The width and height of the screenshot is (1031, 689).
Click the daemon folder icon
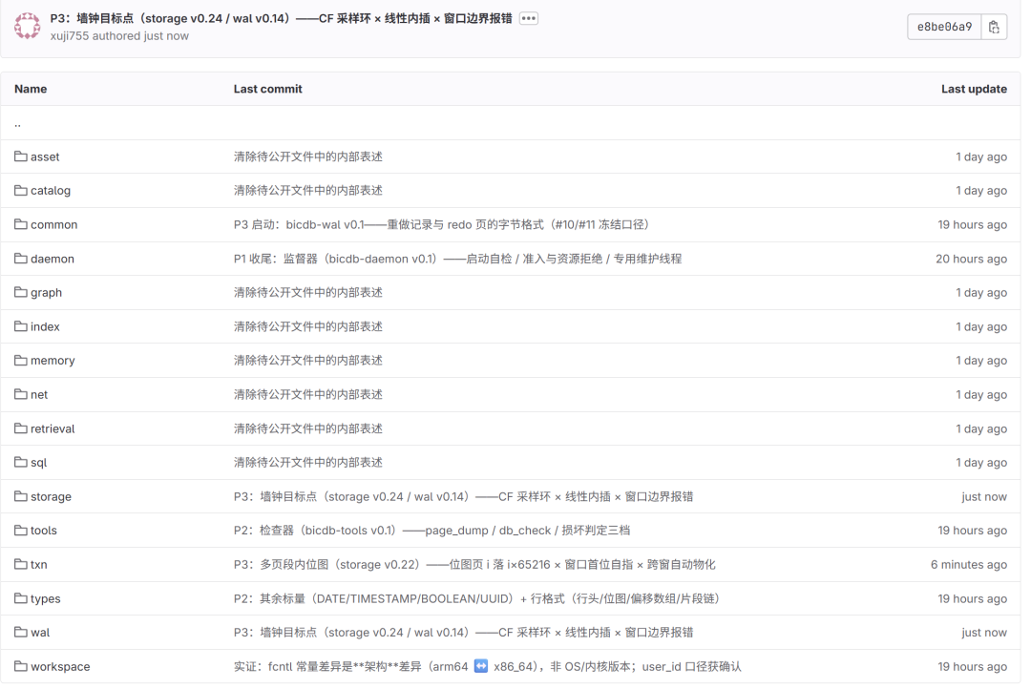pyautogui.click(x=20, y=259)
